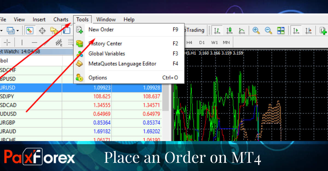Open the MetaQuotes Language Editor

pos(122,63)
